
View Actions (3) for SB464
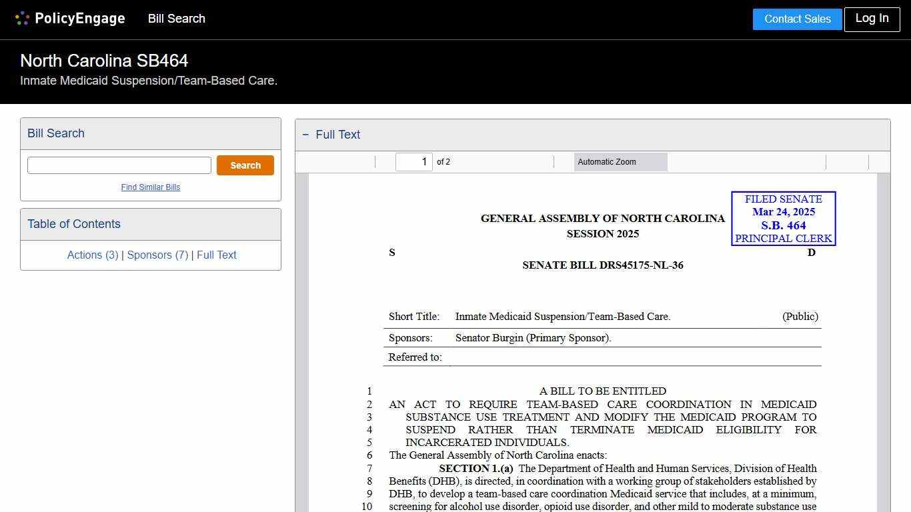point(92,255)
